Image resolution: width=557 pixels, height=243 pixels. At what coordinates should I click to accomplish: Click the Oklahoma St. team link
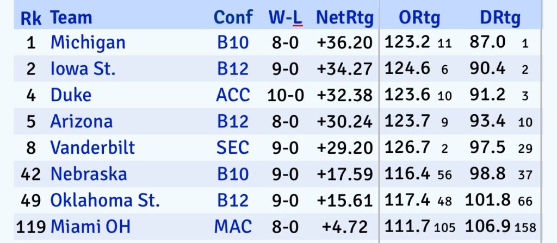(x=105, y=200)
